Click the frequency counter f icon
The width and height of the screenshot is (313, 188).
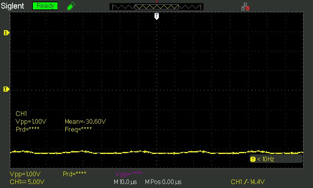tap(253, 159)
